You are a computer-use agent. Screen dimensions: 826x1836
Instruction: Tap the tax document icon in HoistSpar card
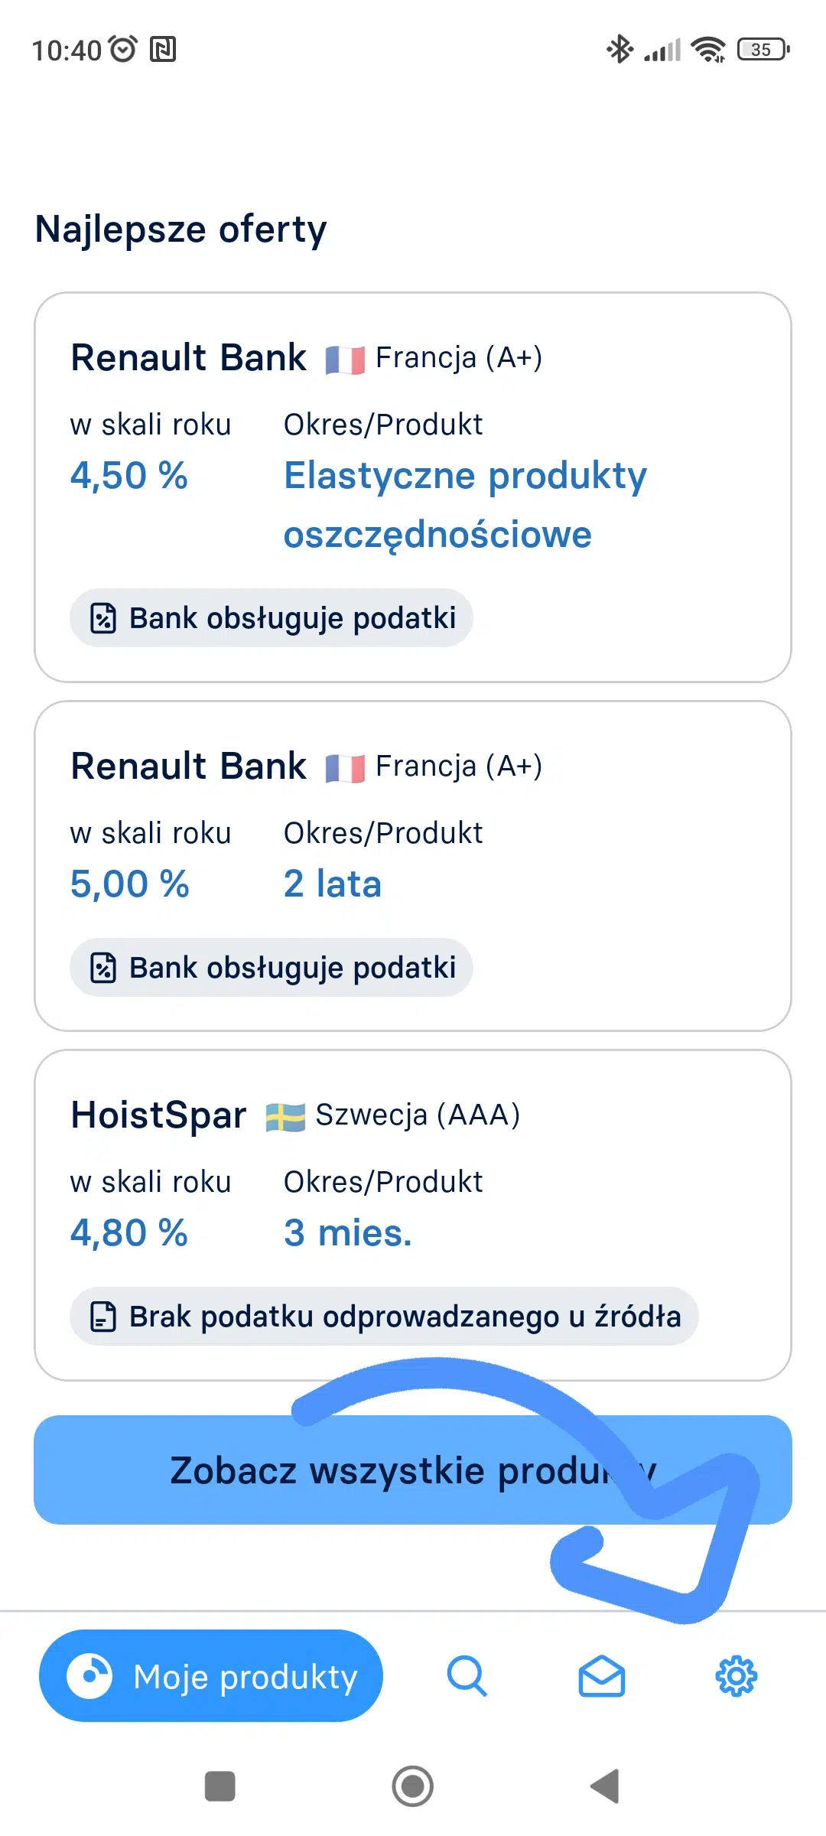[103, 1317]
